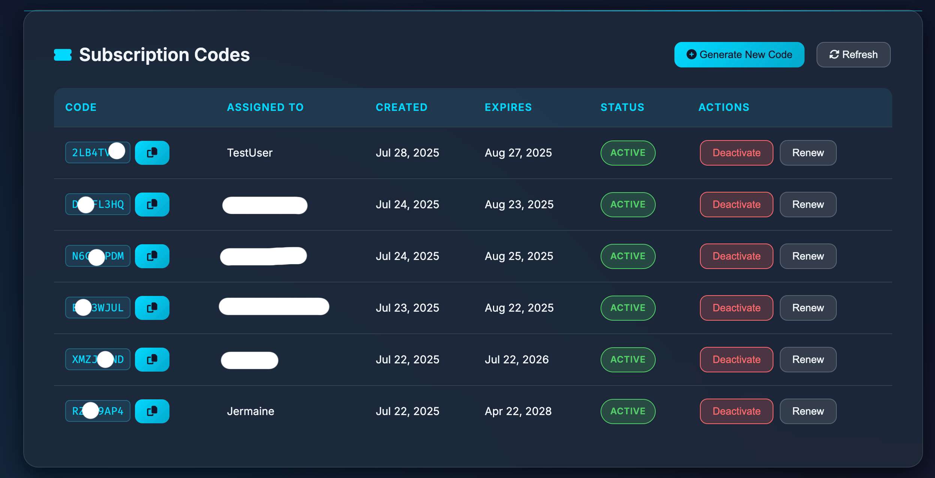Click the ticket icon beside Subscription Codes title
This screenshot has width=935, height=478.
(62, 55)
